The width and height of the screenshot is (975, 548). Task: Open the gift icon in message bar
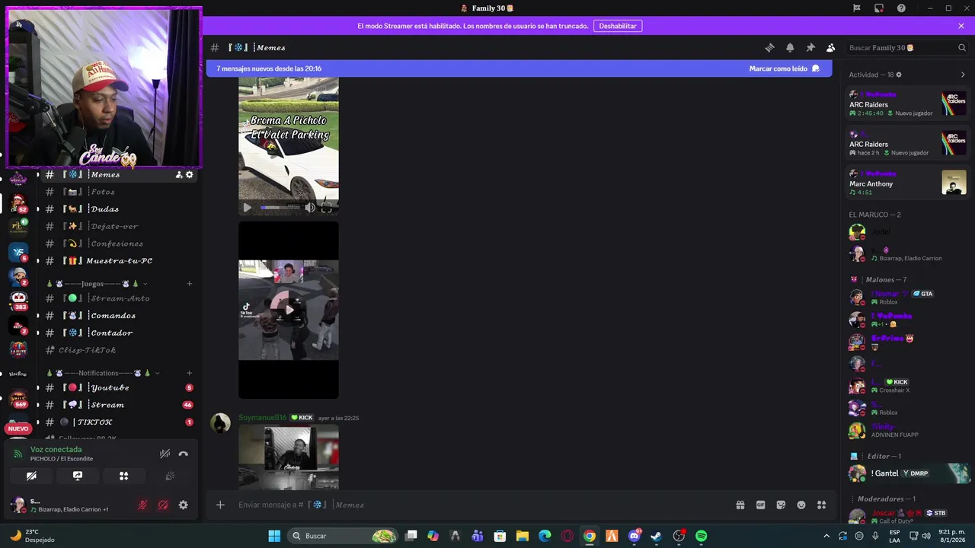[x=740, y=505]
